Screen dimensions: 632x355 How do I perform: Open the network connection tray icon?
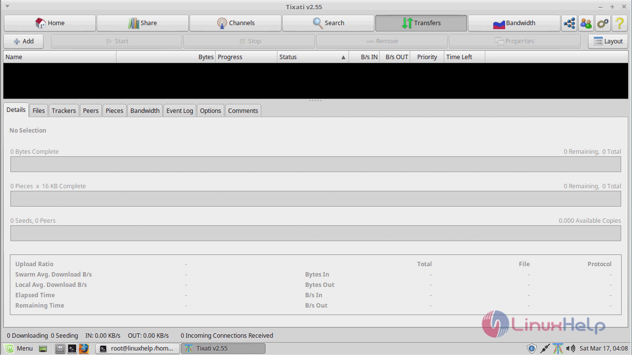point(545,349)
